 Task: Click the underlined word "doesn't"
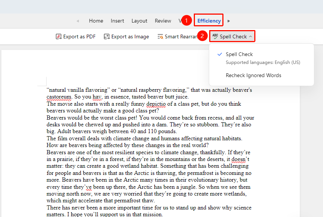[240, 159]
